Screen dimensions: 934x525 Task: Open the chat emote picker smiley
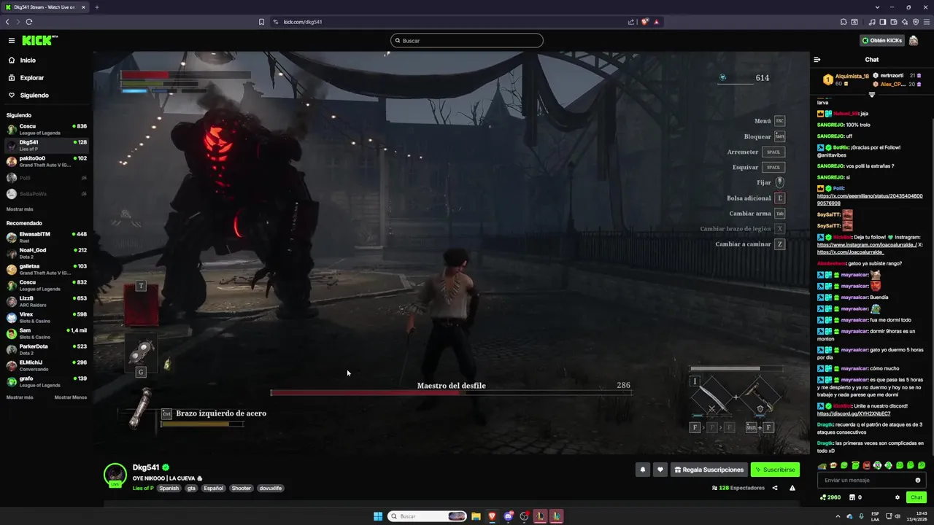click(x=918, y=480)
